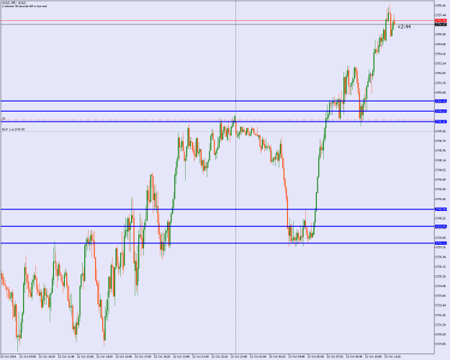Select the 'BUY 1 at 2747.59' order label
Viewport: 450px width, 360px height.
click(x=13, y=130)
